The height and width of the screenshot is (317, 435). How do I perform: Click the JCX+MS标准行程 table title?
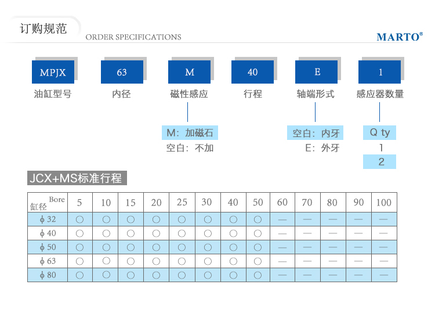(x=77, y=178)
